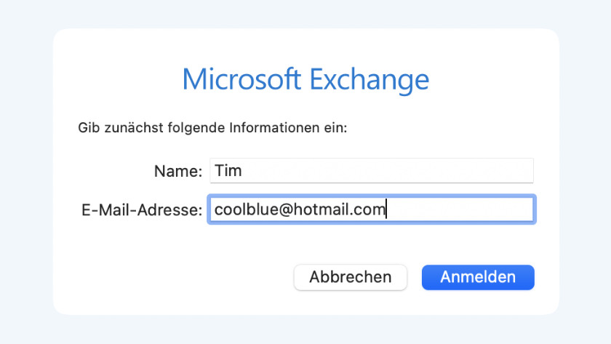The width and height of the screenshot is (611, 344).
Task: Click the "Name:" label
Action: point(178,171)
